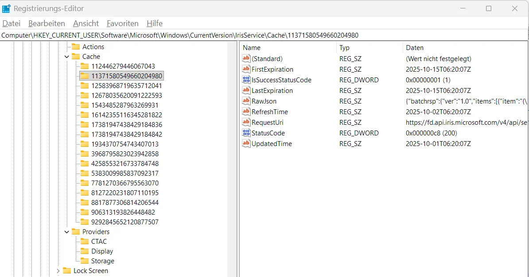This screenshot has height=277, width=529.
Task: Click the (Standard) string value icon
Action: 246,59
